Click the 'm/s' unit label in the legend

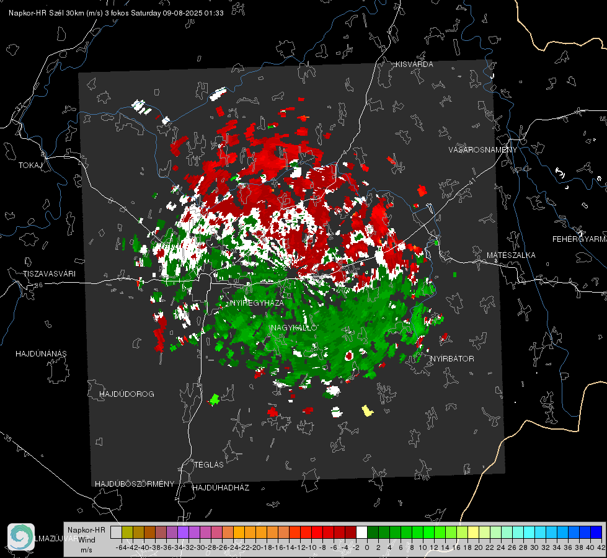[86, 550]
